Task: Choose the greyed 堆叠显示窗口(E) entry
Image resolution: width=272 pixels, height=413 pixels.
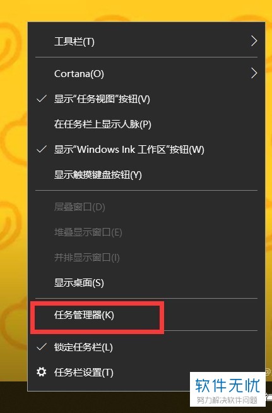Action: (146, 232)
